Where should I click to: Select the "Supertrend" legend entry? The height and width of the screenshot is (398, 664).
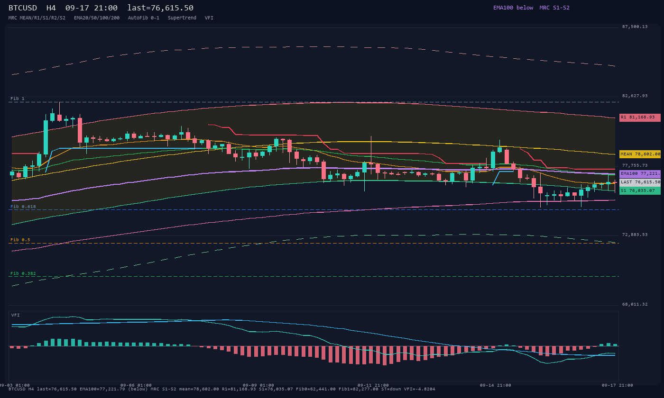182,18
